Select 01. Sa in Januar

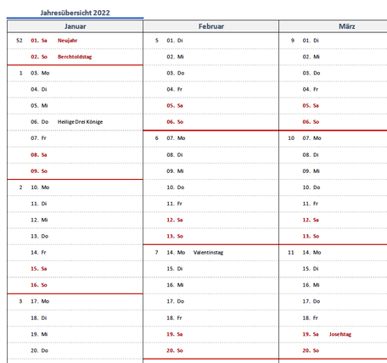[x=39, y=41]
